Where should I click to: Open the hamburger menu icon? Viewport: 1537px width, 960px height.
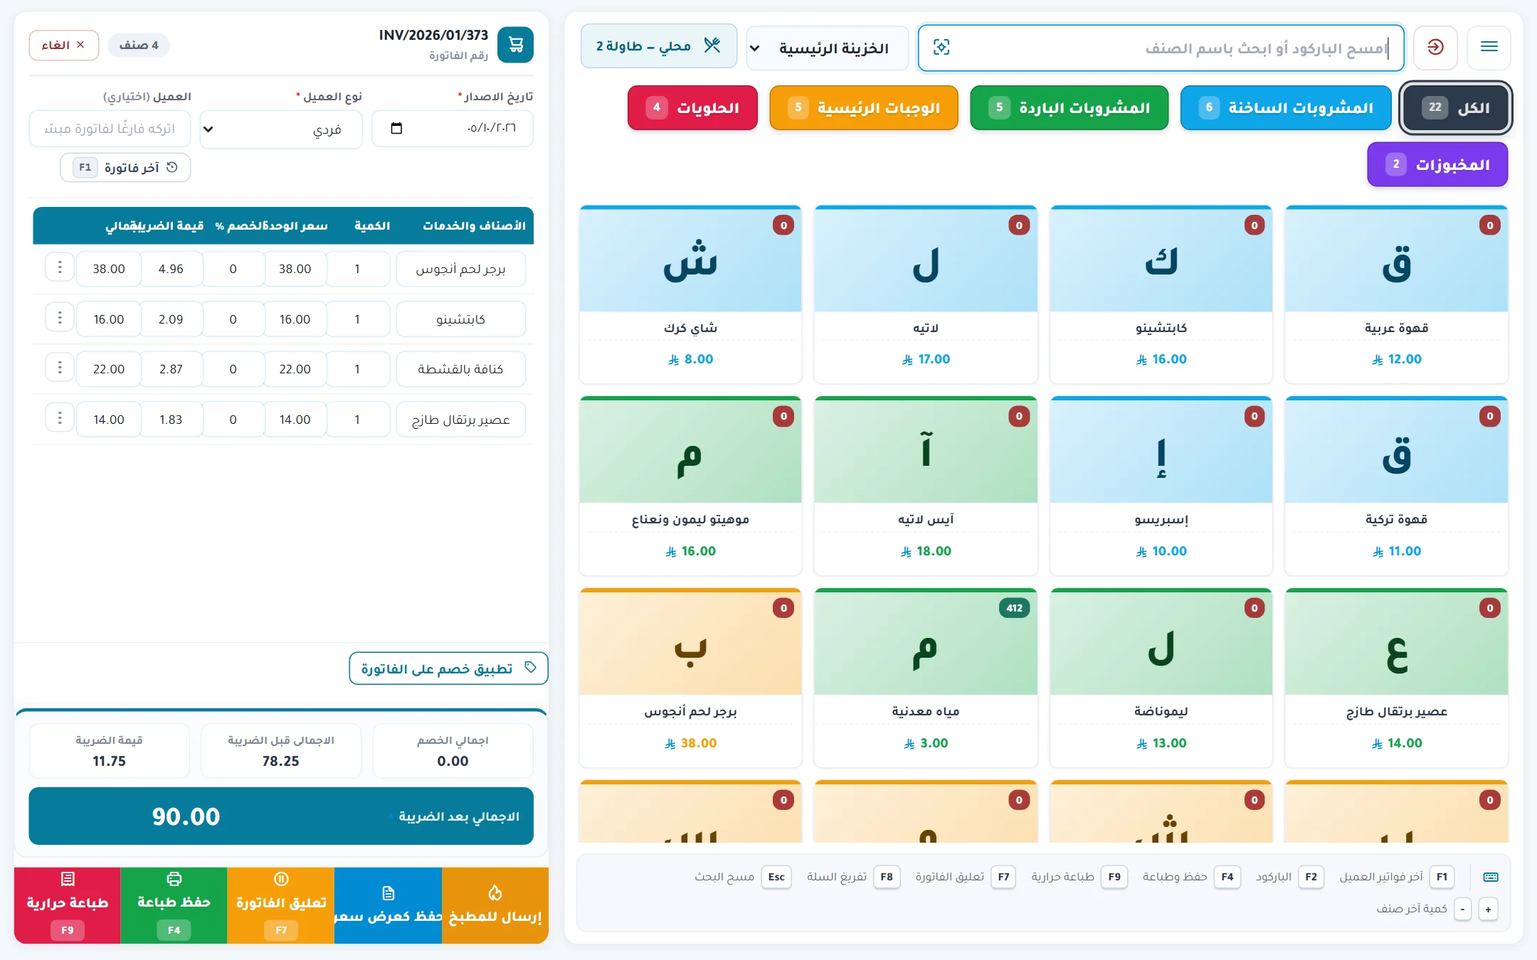pos(1489,47)
